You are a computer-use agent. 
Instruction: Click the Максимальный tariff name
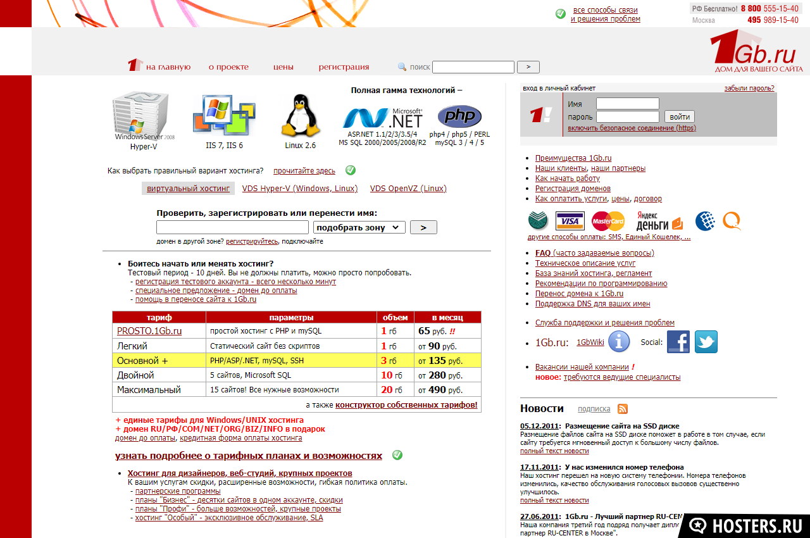coord(149,390)
